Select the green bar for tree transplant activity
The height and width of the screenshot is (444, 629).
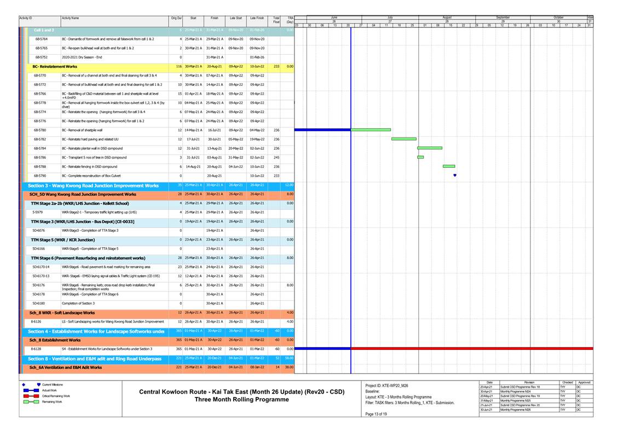coord(420,157)
